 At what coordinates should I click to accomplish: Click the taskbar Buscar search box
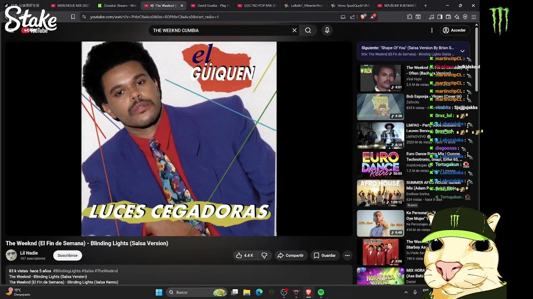197,292
